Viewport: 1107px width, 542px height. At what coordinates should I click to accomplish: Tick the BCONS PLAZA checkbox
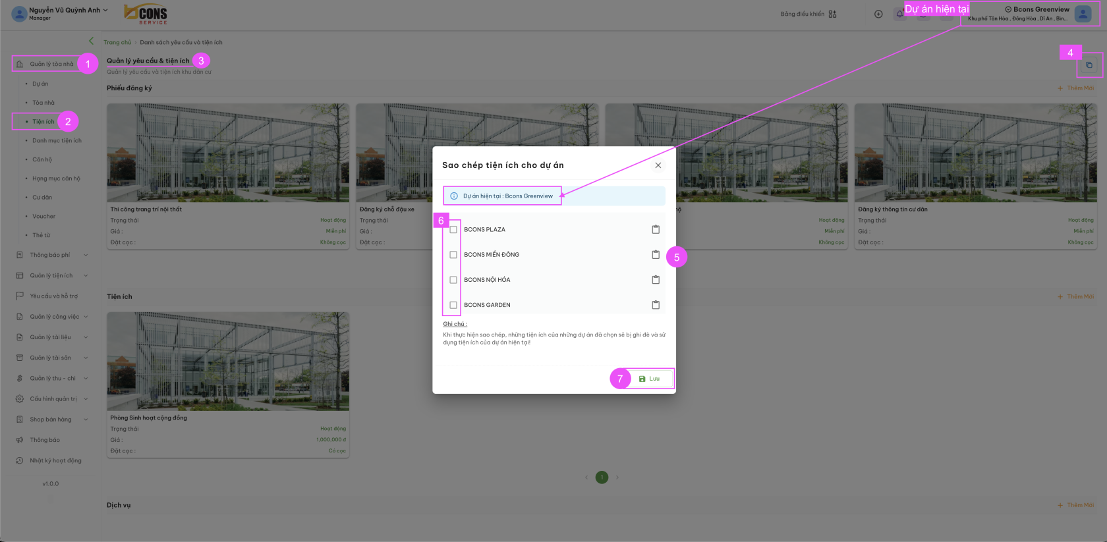(453, 230)
